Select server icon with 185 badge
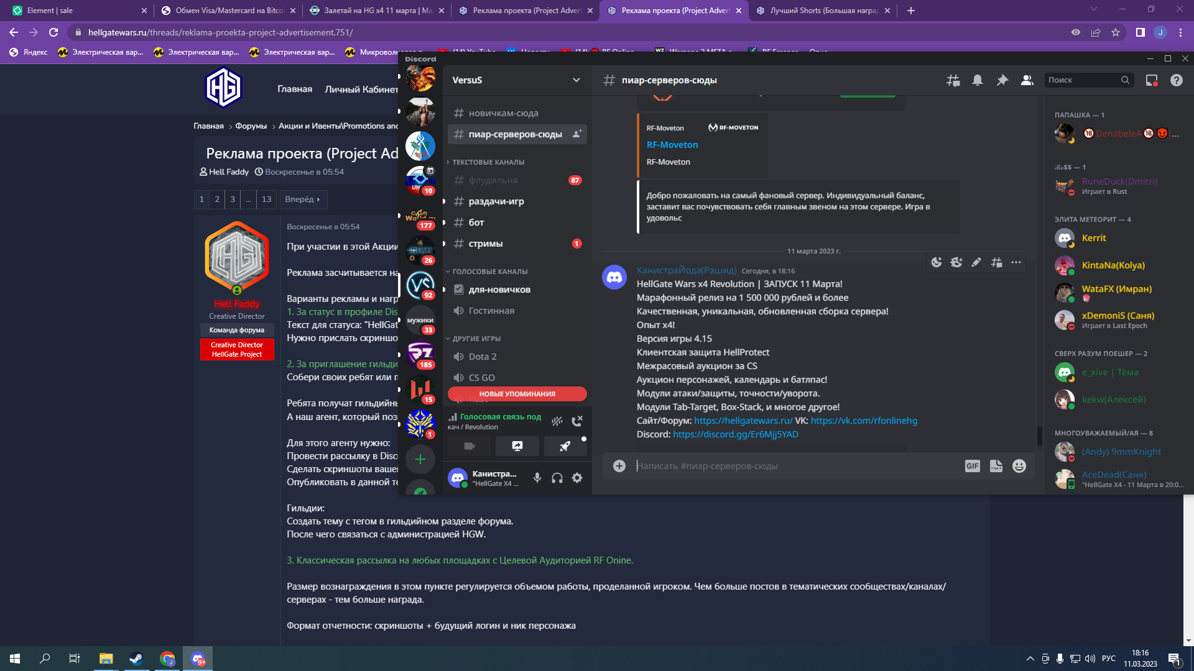Image resolution: width=1194 pixels, height=671 pixels. [x=420, y=355]
